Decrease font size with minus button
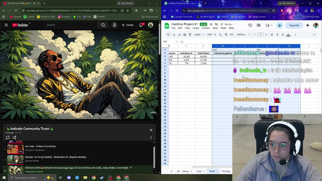Viewport: 322px width, 181px height. point(255,35)
